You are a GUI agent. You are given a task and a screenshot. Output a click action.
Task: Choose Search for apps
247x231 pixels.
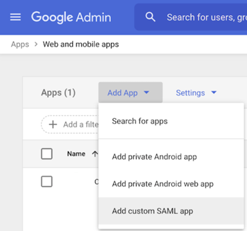click(171, 121)
